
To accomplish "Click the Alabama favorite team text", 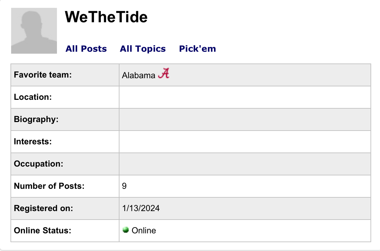I will (138, 75).
